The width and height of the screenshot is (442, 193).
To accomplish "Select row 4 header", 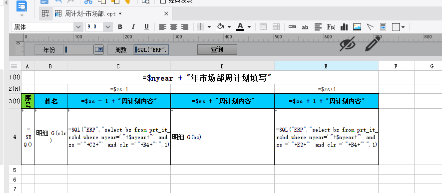I will 14,137.
